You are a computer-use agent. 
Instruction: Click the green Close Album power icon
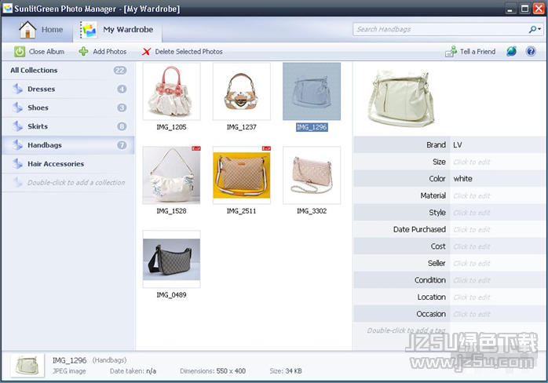(20, 52)
